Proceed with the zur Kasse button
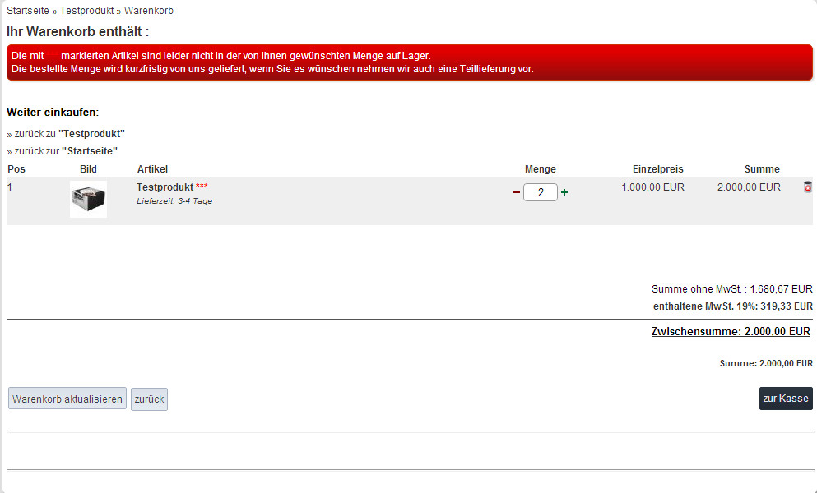 pos(785,399)
